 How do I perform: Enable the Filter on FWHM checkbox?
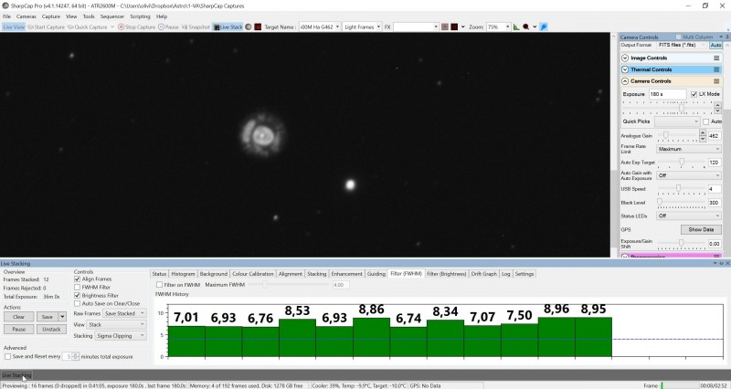(x=159, y=285)
